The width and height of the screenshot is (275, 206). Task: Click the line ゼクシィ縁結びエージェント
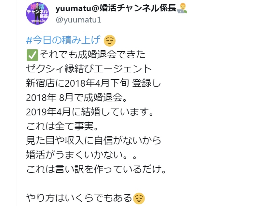[x=89, y=69]
